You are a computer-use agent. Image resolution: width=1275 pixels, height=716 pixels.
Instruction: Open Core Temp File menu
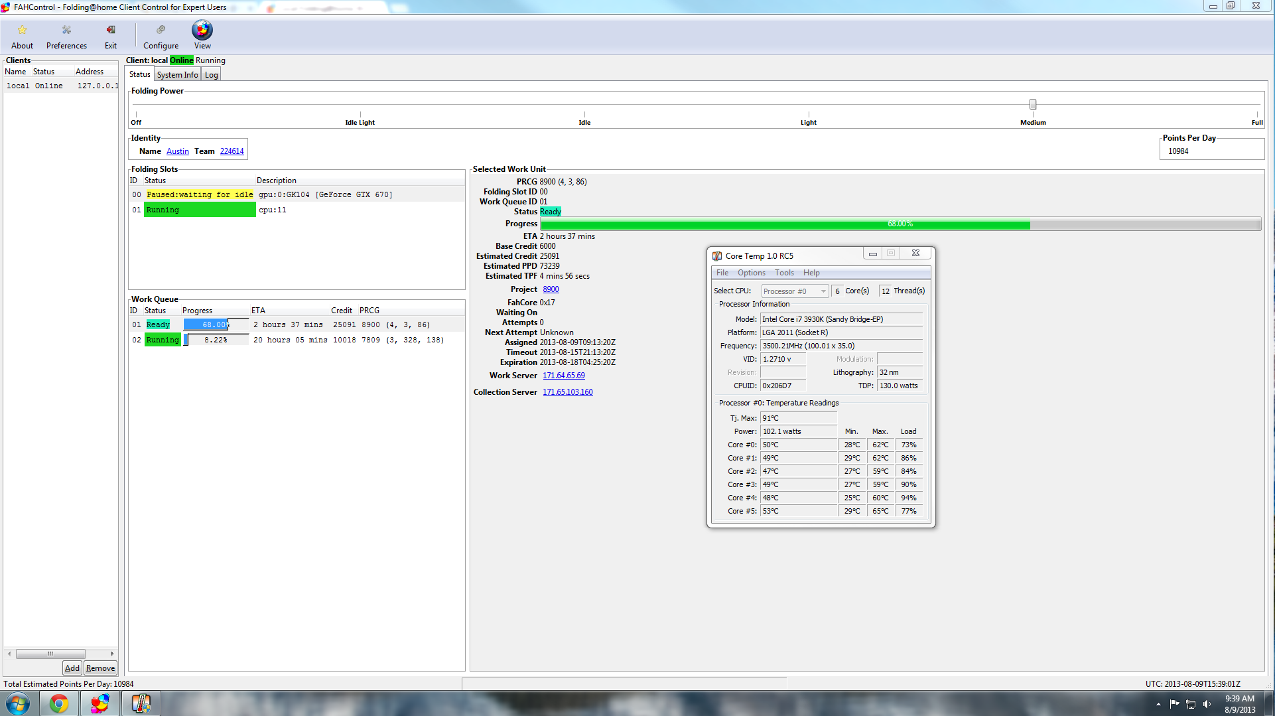point(722,273)
